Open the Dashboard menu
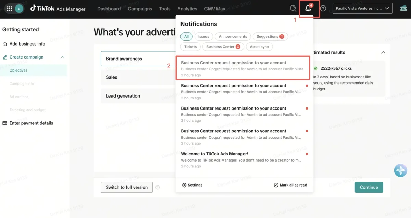The width and height of the screenshot is (411, 218). point(109,9)
